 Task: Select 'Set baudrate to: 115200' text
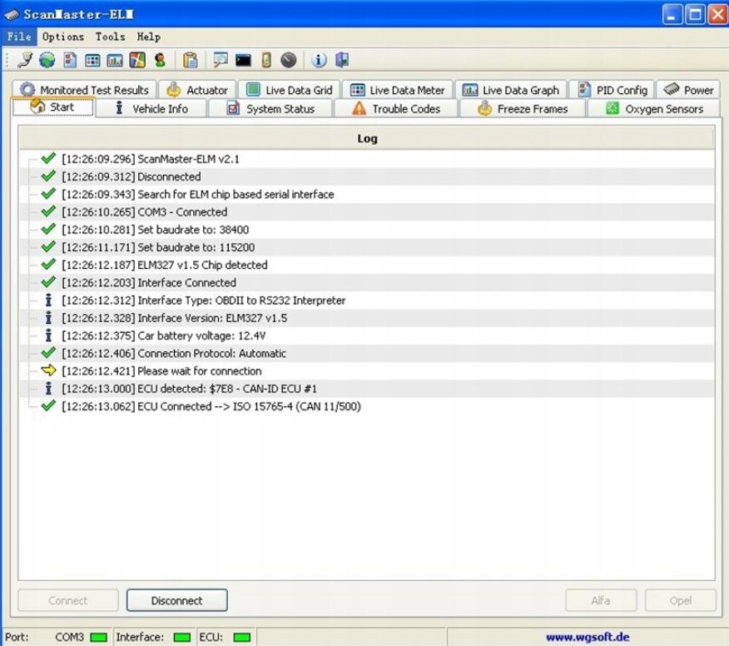tap(196, 247)
